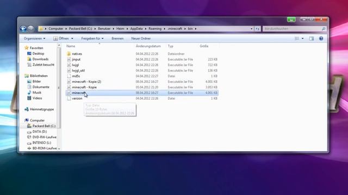348x195 pixels.
Task: Click navigation pane scrollbar up arrow
Action: [59, 45]
